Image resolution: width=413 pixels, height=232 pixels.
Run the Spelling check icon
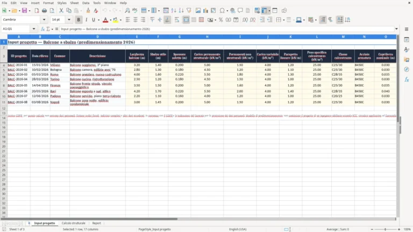135,11
